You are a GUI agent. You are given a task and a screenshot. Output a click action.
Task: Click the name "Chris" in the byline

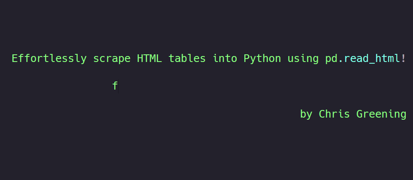pyautogui.click(x=334, y=114)
